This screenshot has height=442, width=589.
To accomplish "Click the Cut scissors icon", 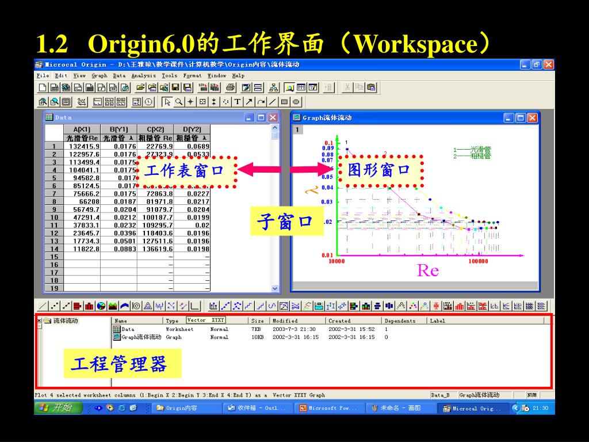I will pyautogui.click(x=347, y=87).
